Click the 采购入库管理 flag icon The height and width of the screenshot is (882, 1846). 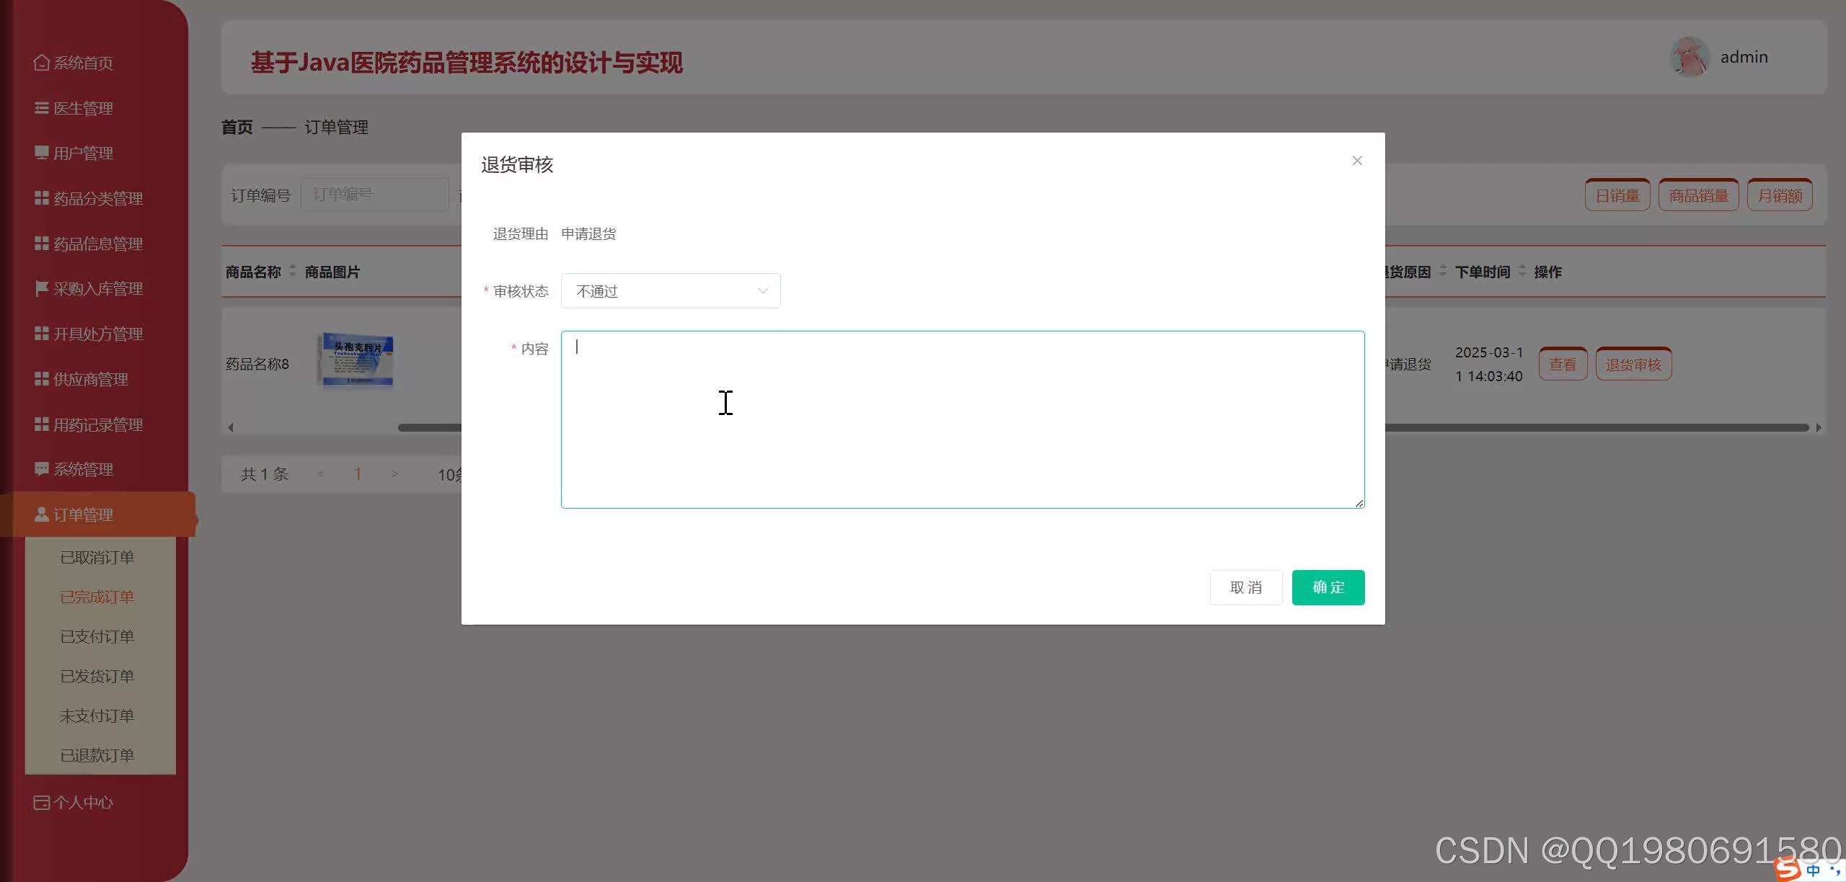pyautogui.click(x=41, y=288)
